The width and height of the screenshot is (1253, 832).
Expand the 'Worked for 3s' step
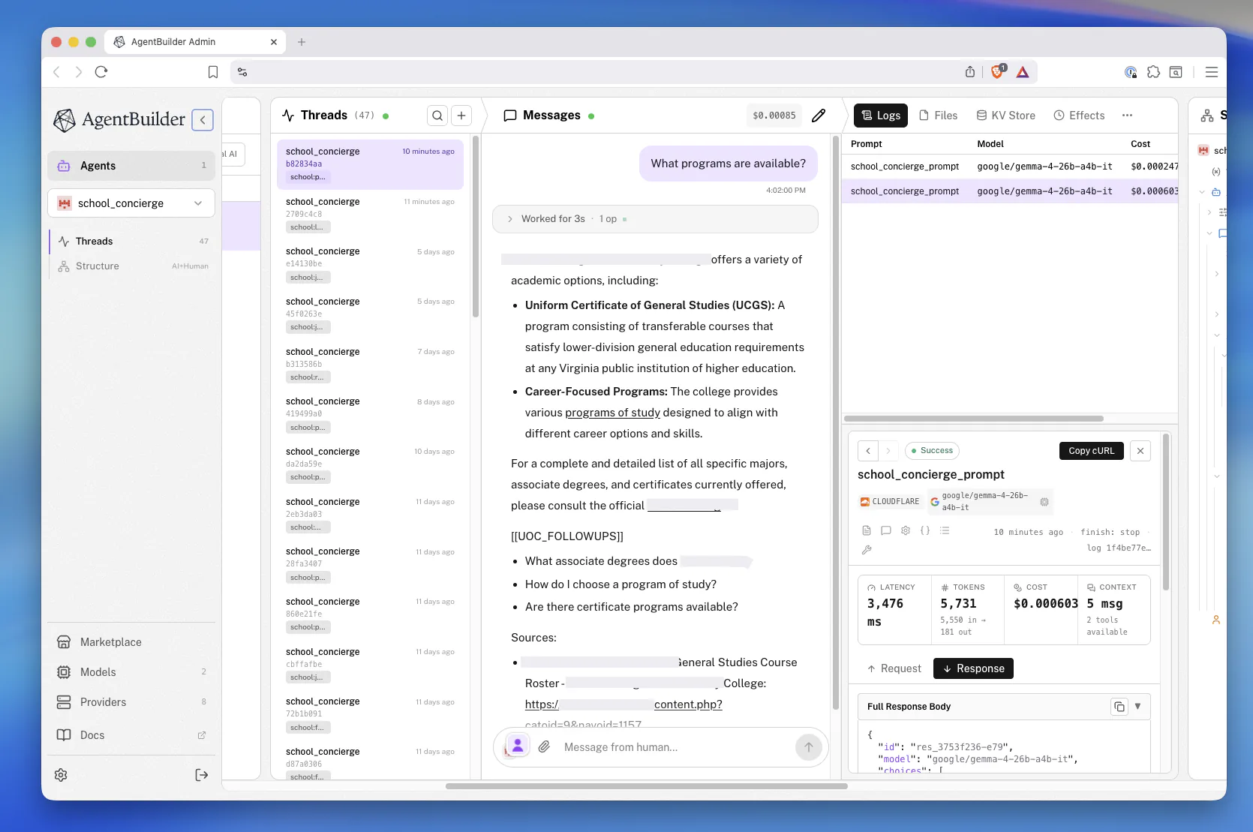click(x=655, y=219)
